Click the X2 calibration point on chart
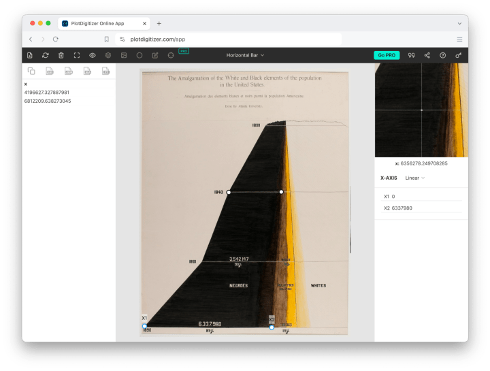The height and width of the screenshot is (371, 490). click(x=272, y=327)
